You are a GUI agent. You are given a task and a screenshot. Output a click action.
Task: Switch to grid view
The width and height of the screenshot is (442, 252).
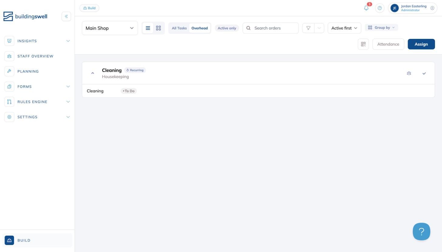[158, 28]
